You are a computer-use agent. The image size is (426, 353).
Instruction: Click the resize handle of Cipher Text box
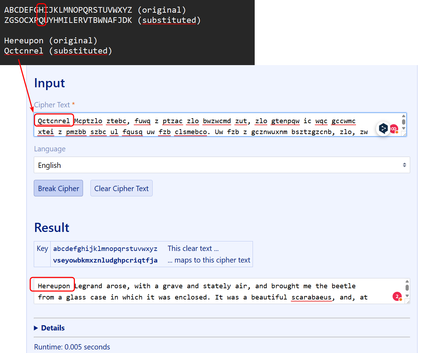405,134
